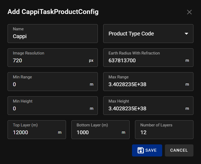Image resolution: width=201 pixels, height=164 pixels.
Task: Click the Earth Radius With Refraction field
Action: pyautogui.click(x=145, y=60)
